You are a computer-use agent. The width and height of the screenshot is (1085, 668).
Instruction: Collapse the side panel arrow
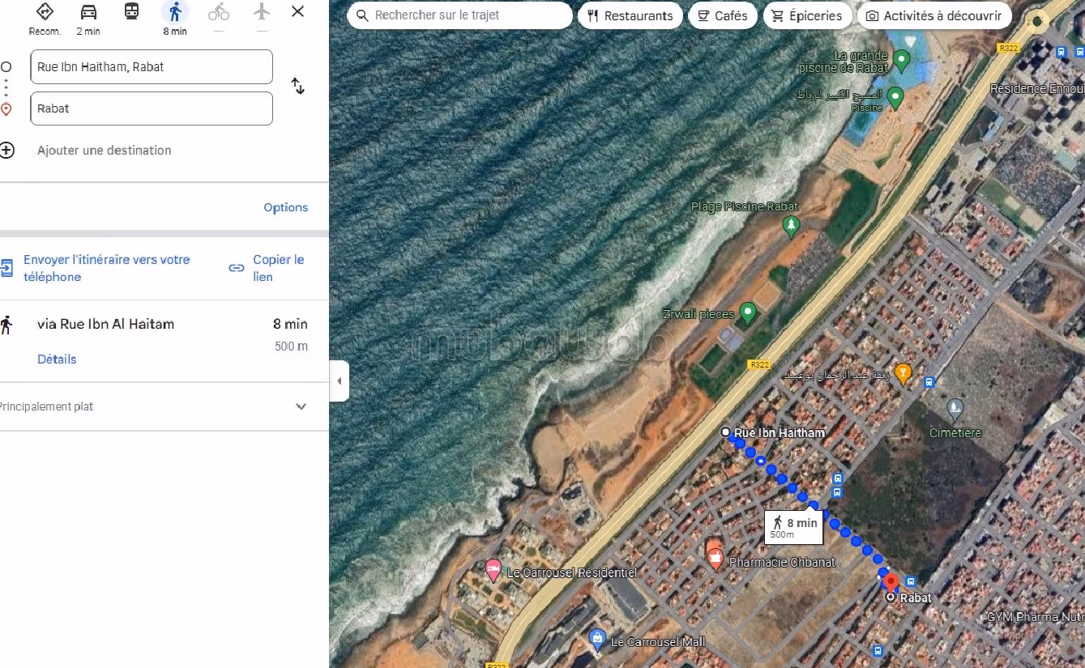coord(340,381)
